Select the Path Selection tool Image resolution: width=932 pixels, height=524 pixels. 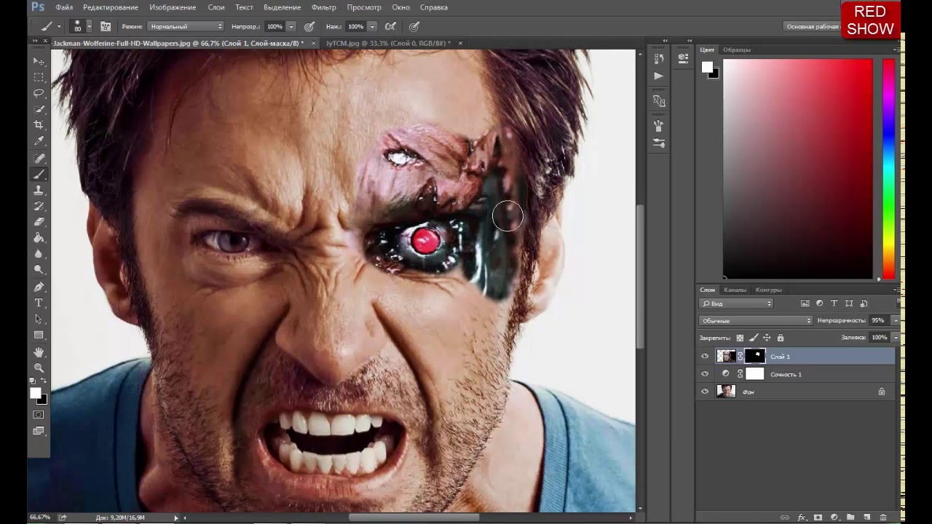click(39, 319)
